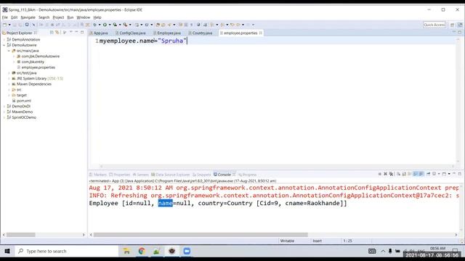Expand the DemoAnnotation project node
The height and width of the screenshot is (261, 465).
tap(4, 40)
